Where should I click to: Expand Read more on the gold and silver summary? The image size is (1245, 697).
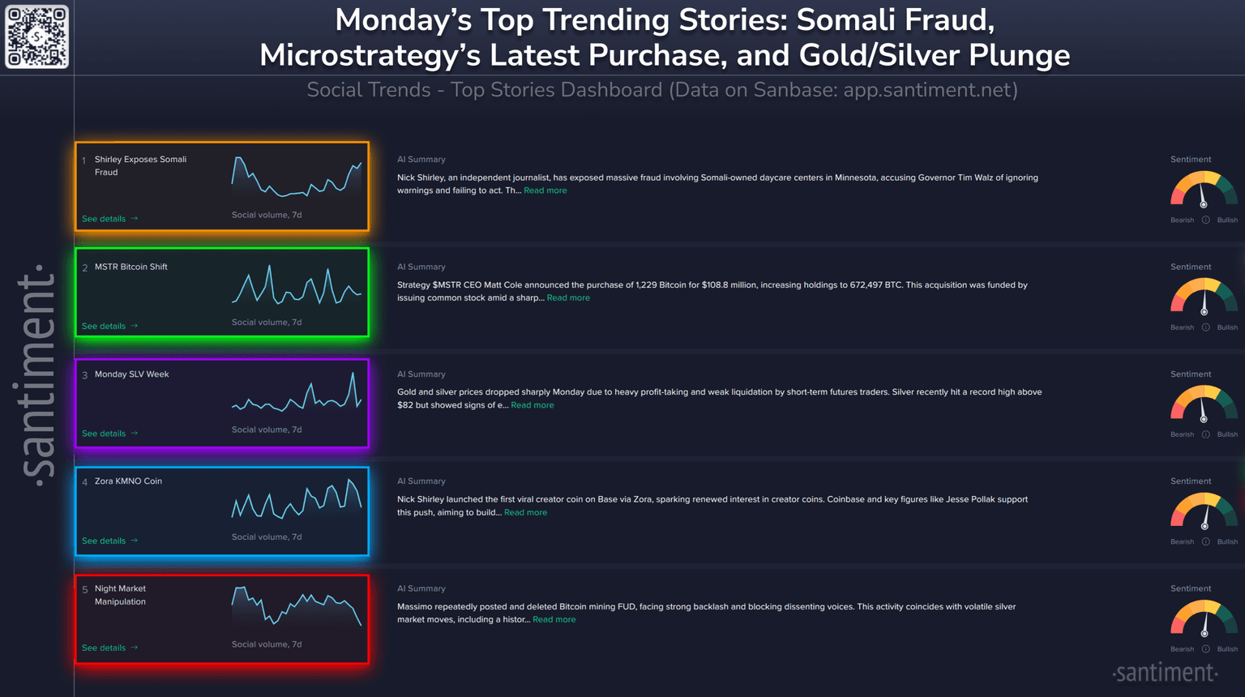[x=532, y=405]
